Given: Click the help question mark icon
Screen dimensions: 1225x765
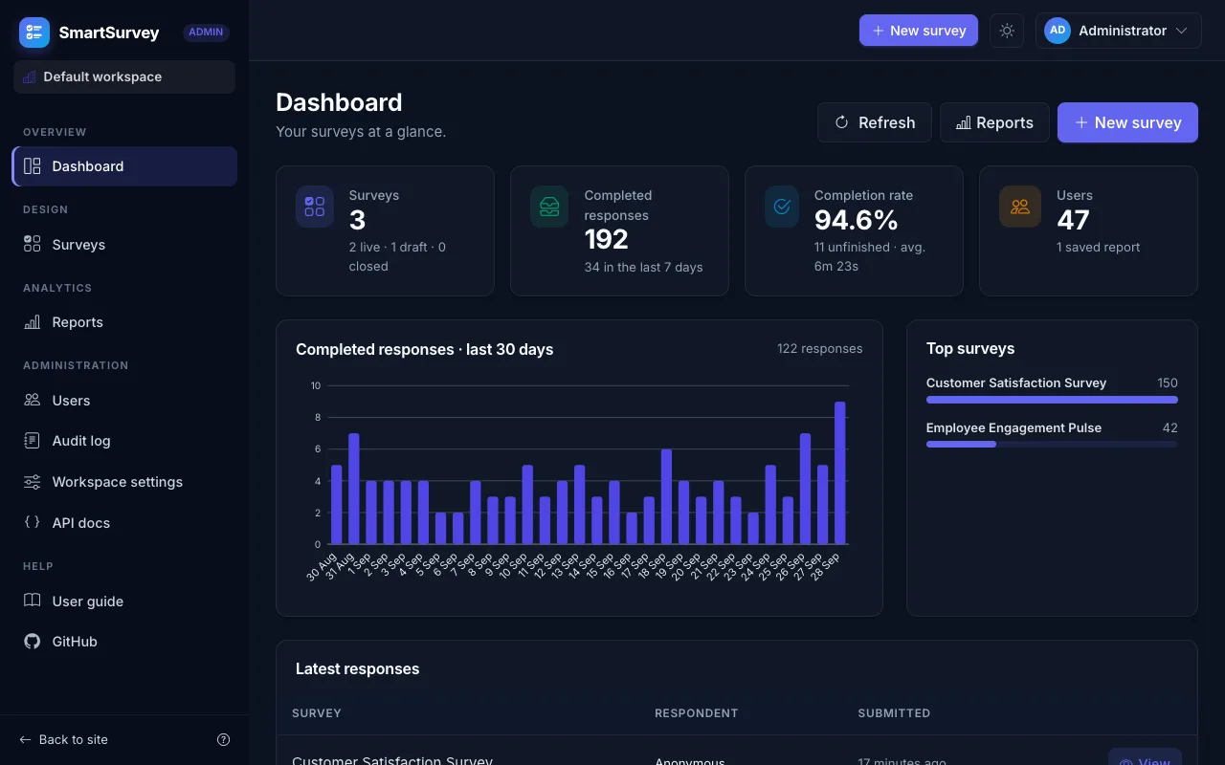Looking at the screenshot, I should (x=224, y=739).
